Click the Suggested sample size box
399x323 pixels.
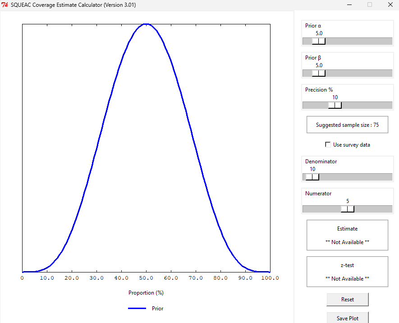click(x=347, y=125)
